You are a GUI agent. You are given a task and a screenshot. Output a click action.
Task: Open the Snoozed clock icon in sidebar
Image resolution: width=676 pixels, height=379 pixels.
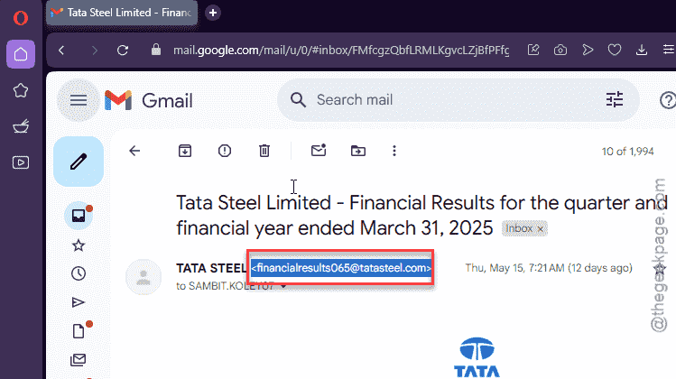coord(79,273)
